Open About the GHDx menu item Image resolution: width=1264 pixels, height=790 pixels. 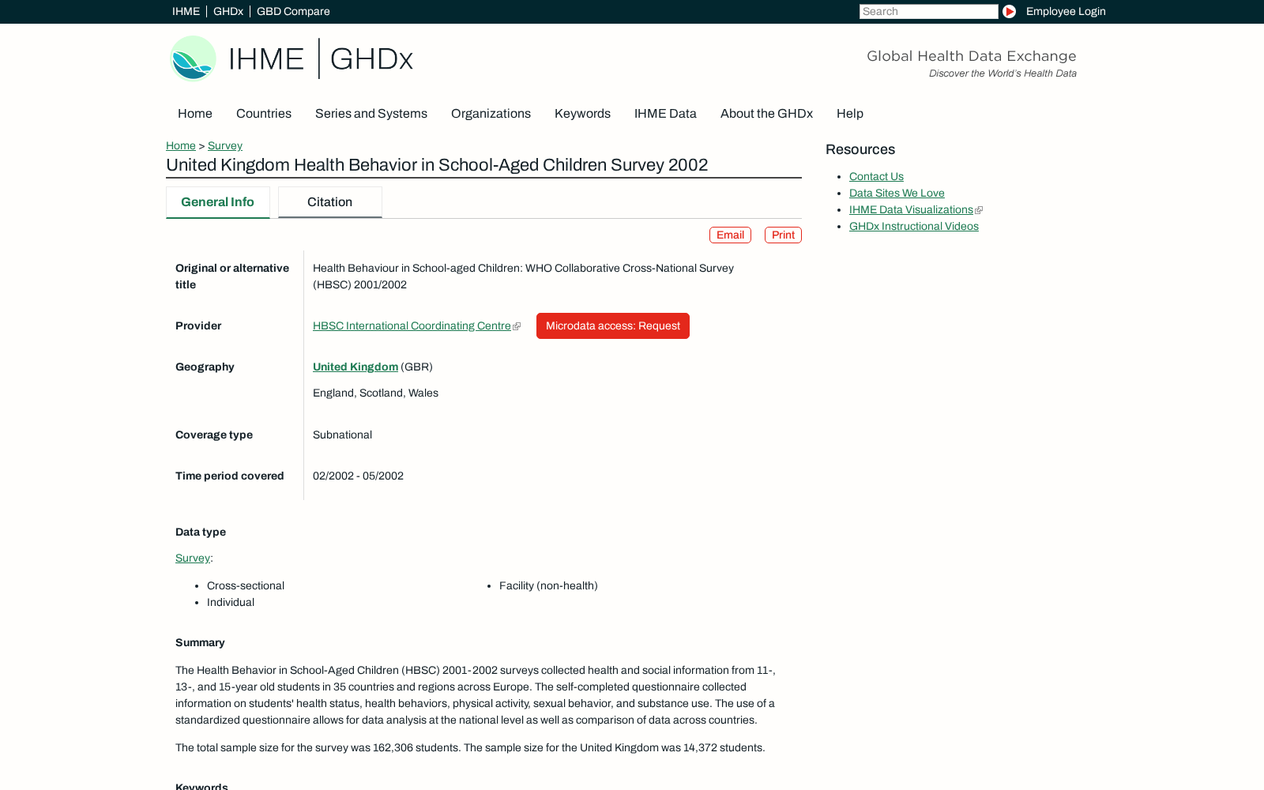(x=766, y=114)
